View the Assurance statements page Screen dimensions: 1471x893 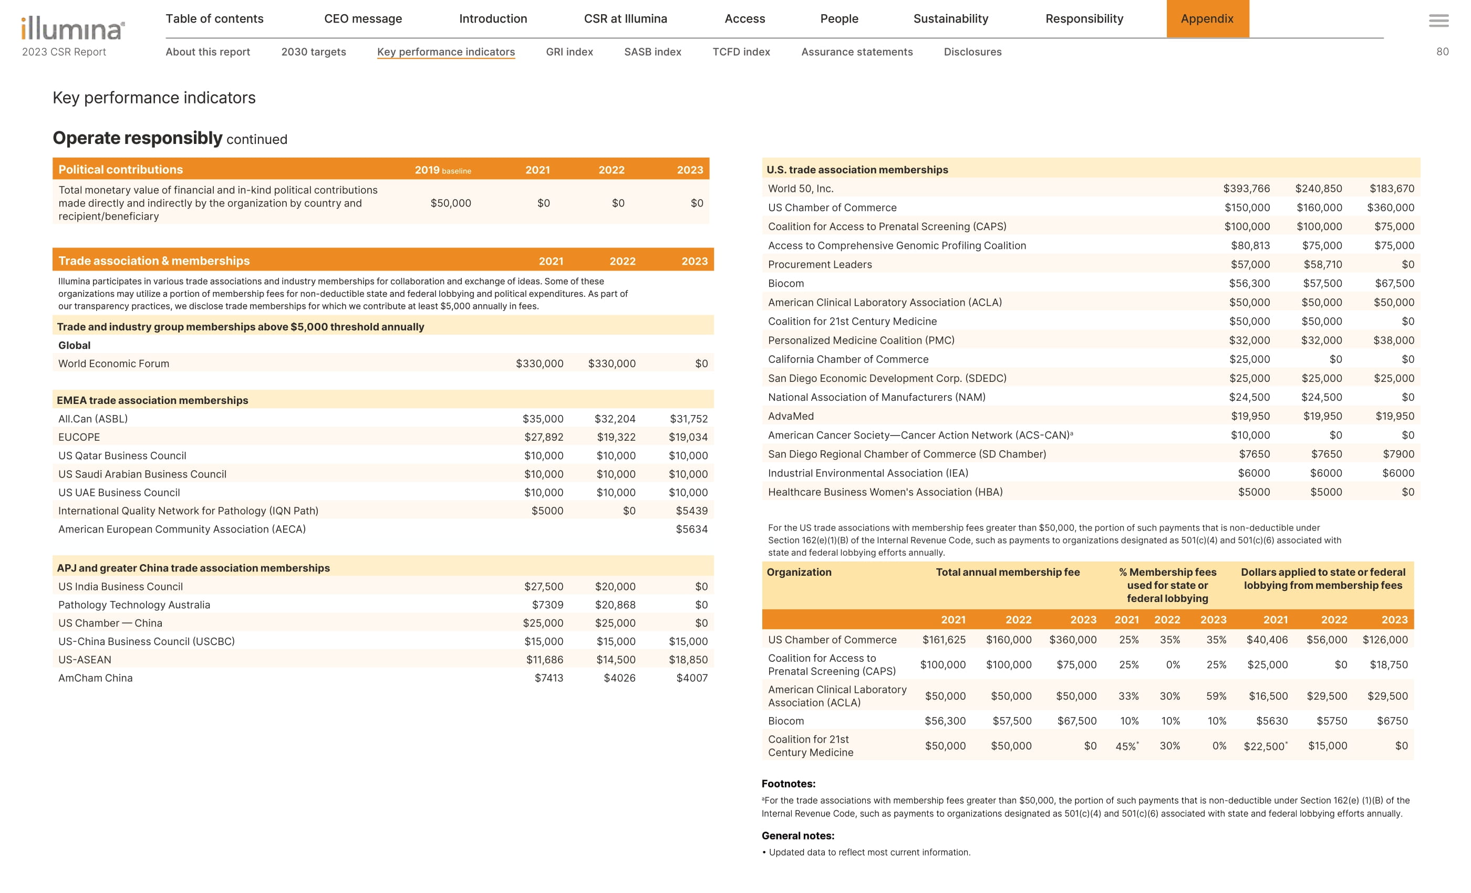tap(856, 52)
